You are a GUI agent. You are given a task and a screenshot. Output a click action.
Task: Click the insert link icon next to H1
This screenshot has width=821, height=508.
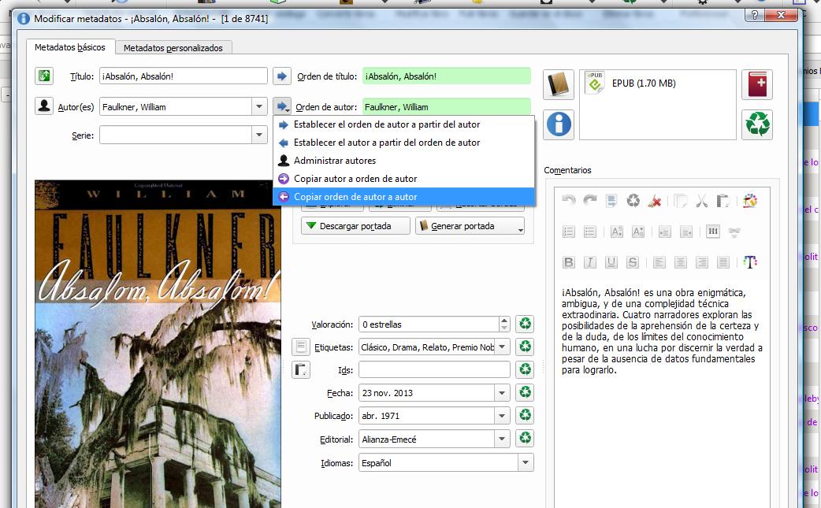point(734,232)
